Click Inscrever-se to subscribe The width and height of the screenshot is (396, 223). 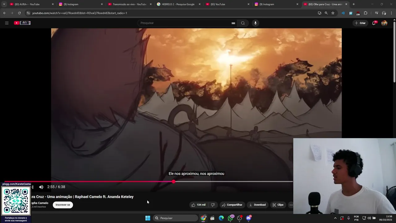click(x=63, y=205)
